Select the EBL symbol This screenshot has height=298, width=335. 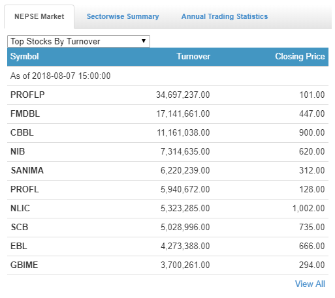[19, 246]
